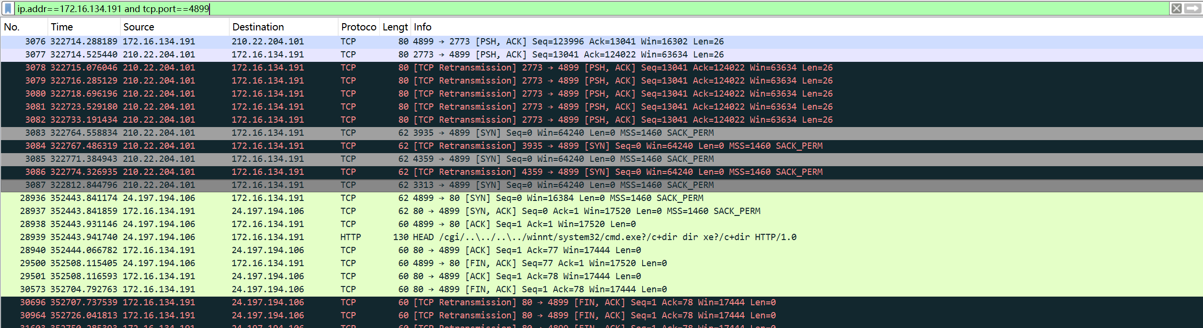This screenshot has height=328, width=1203.
Task: Select retransmission packet 3078
Action: 601,68
